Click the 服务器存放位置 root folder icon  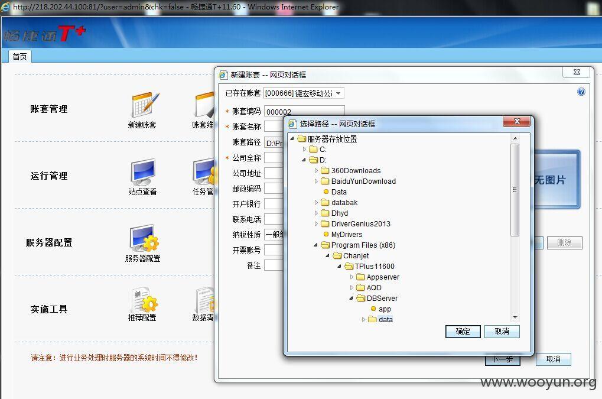(302, 139)
